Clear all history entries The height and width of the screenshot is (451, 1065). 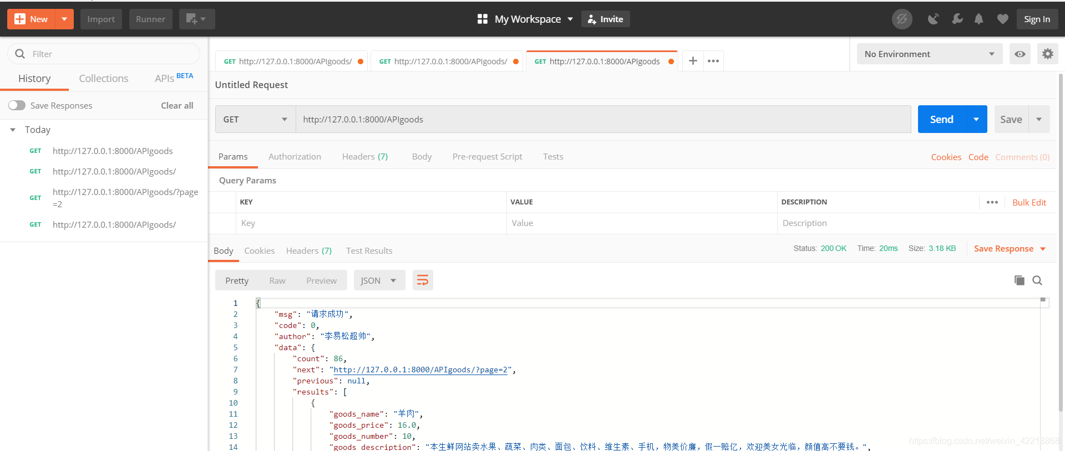point(177,105)
